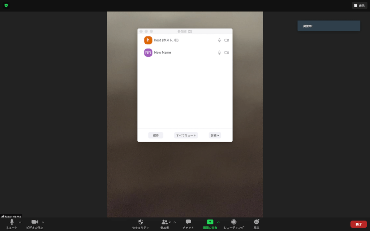
Task: Click the green encryption shield icon
Action: coord(6,5)
